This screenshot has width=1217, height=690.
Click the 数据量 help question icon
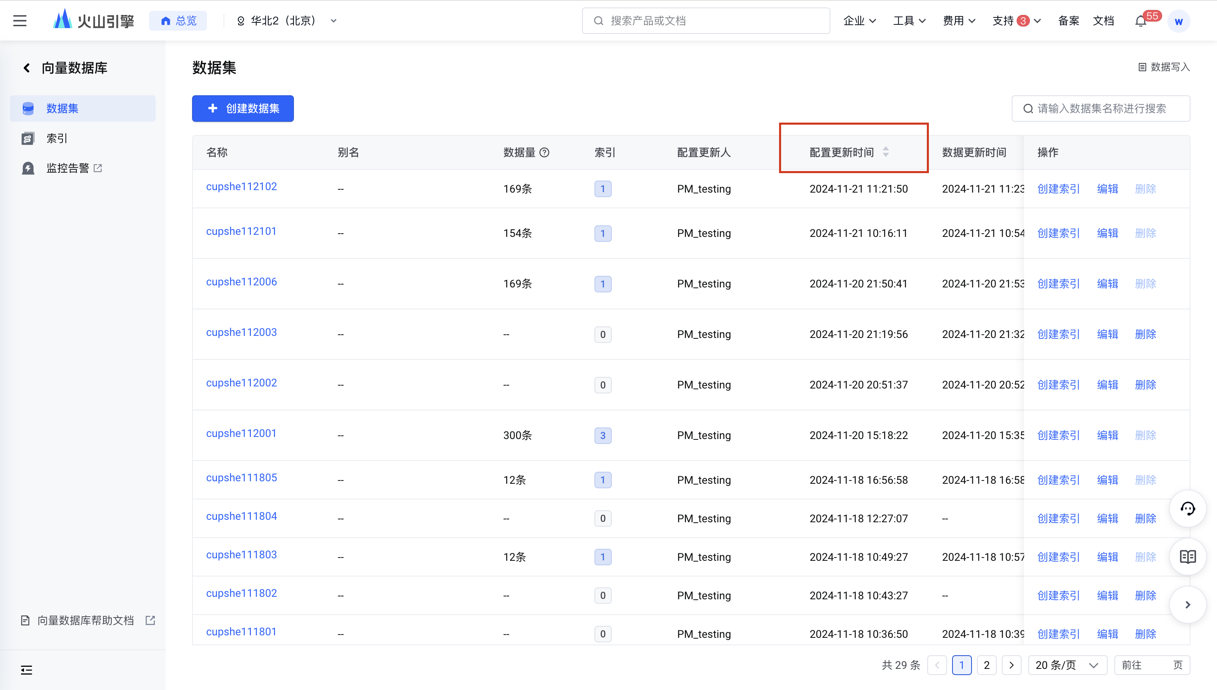pos(545,152)
